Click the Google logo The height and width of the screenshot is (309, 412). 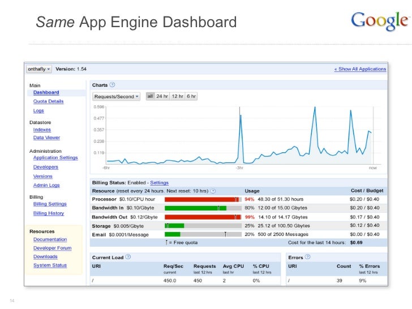[380, 22]
